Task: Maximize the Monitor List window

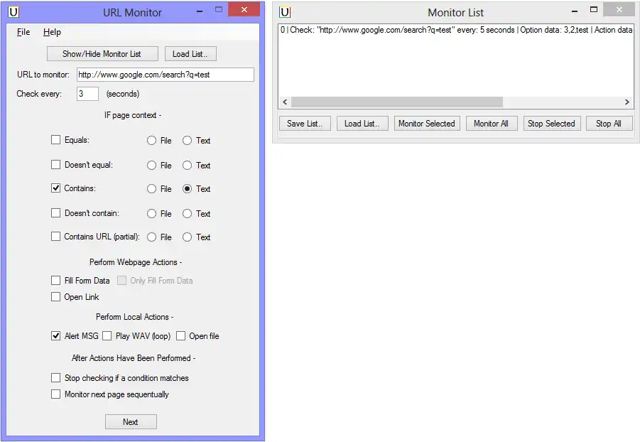Action: (594, 9)
